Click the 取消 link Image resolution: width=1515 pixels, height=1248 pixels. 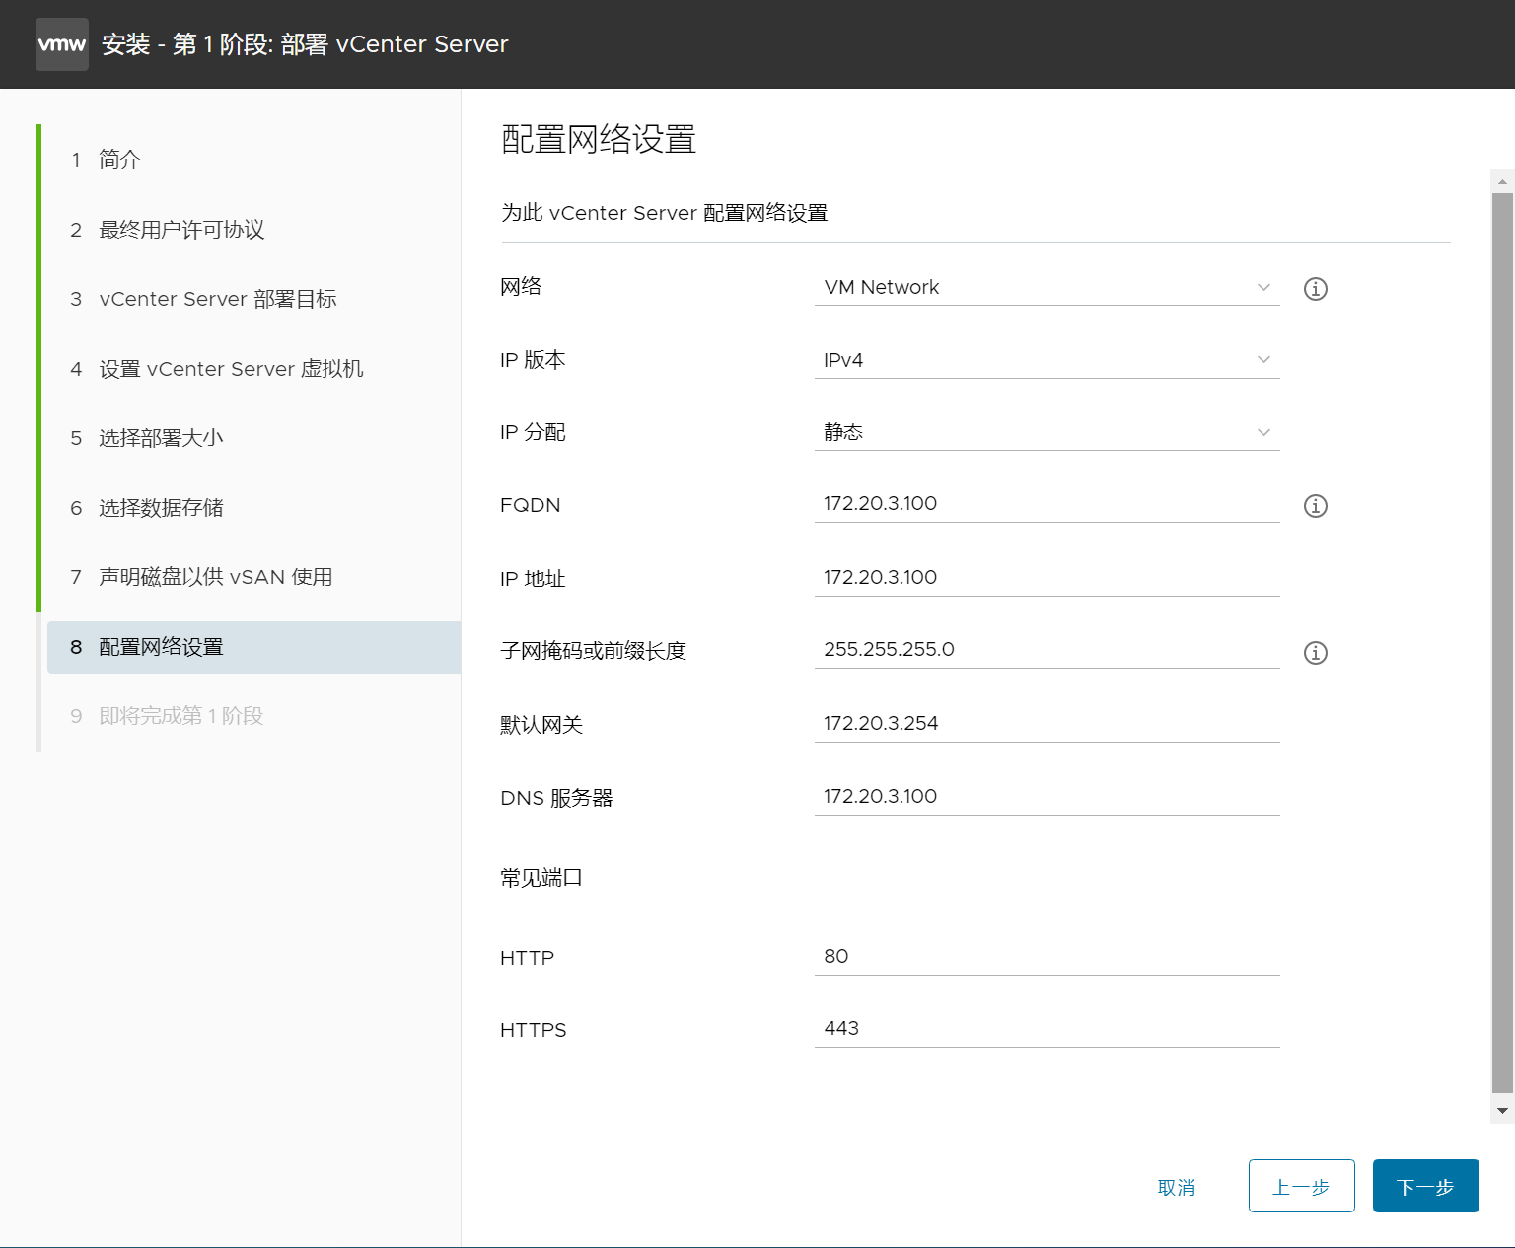tap(1177, 1187)
